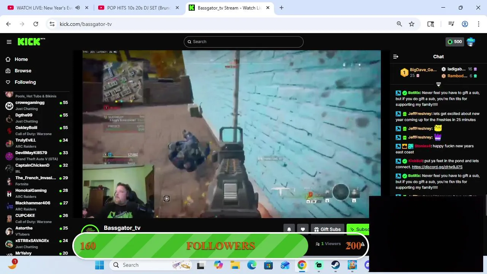
Task: Open the Windows Start menu
Action: [99, 265]
